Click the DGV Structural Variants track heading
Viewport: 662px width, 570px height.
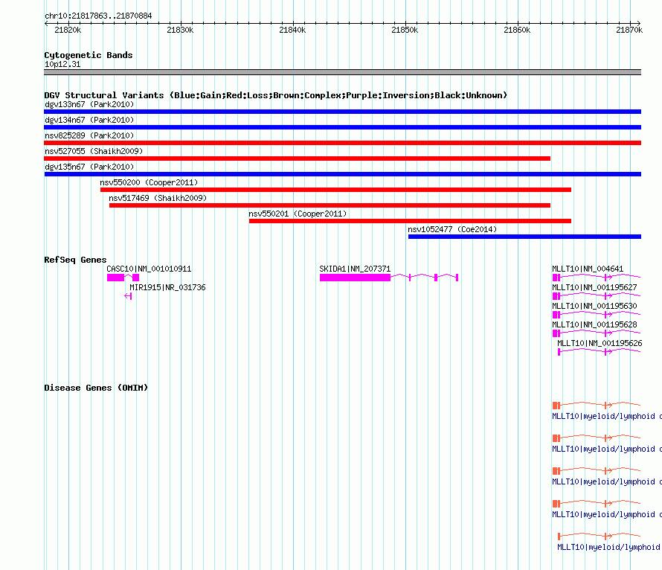coord(275,95)
